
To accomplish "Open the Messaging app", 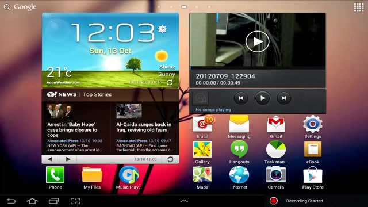I will tap(239, 127).
